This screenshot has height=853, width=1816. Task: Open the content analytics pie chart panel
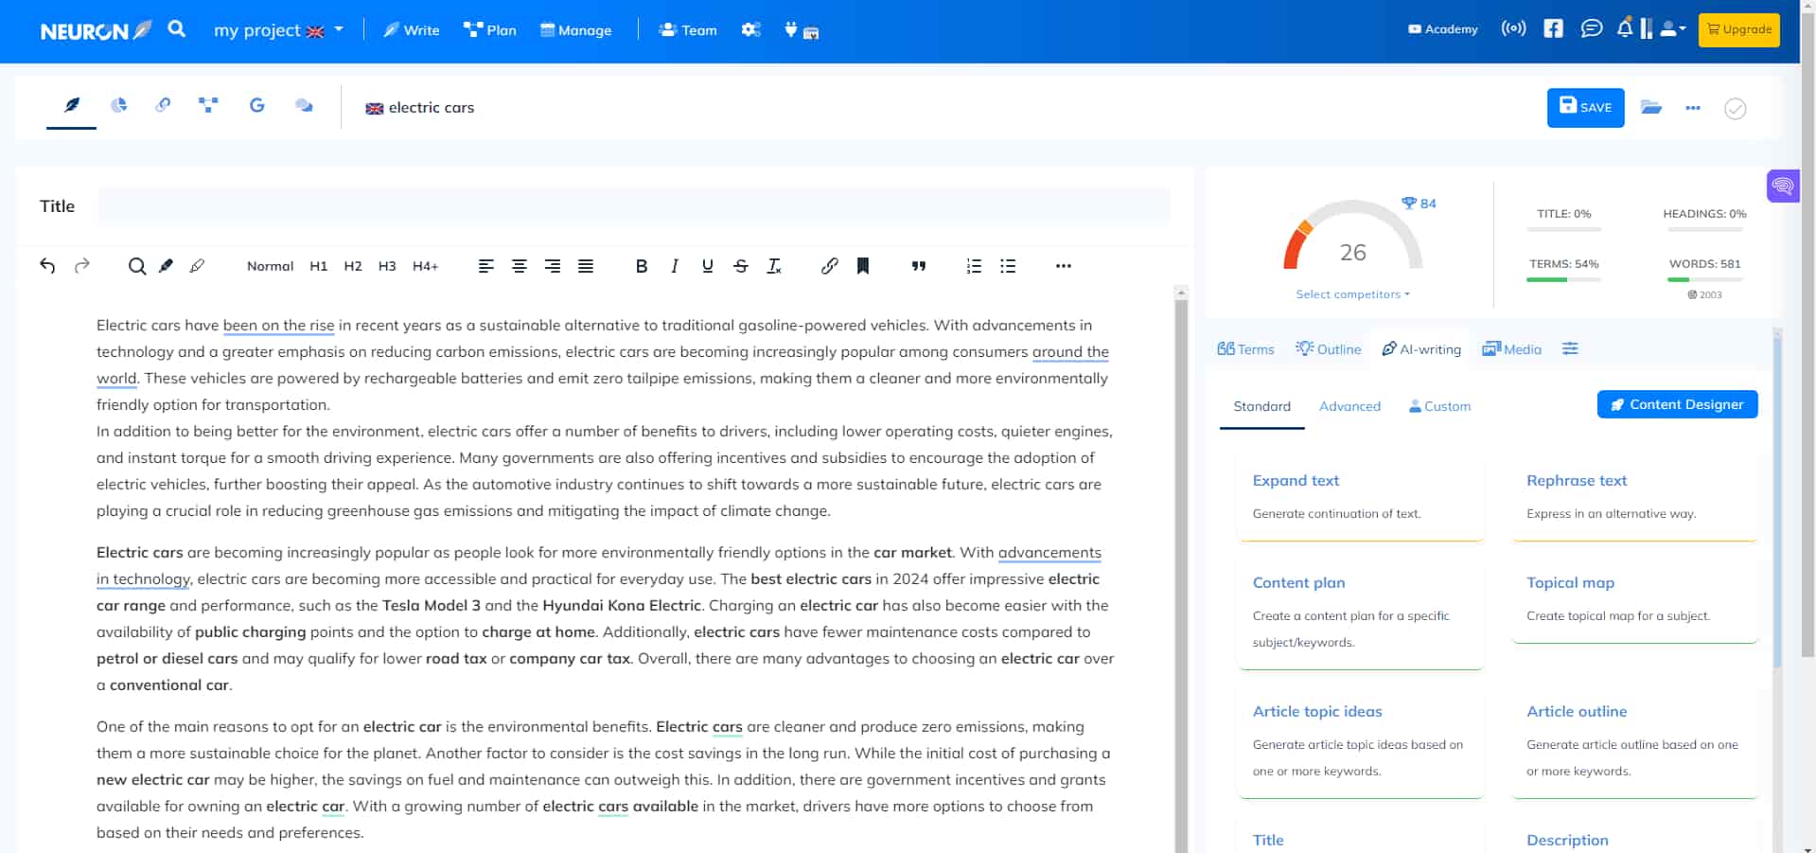point(118,106)
